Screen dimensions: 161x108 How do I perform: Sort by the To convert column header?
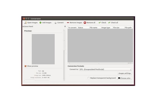click(72, 28)
